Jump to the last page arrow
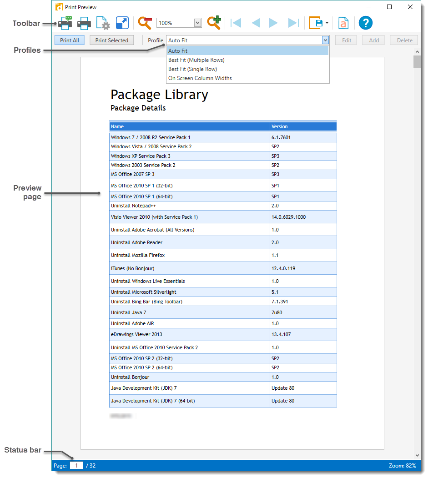The width and height of the screenshot is (428, 478). point(293,23)
